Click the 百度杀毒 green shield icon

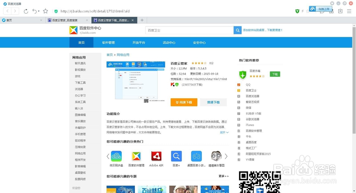coord(243,75)
